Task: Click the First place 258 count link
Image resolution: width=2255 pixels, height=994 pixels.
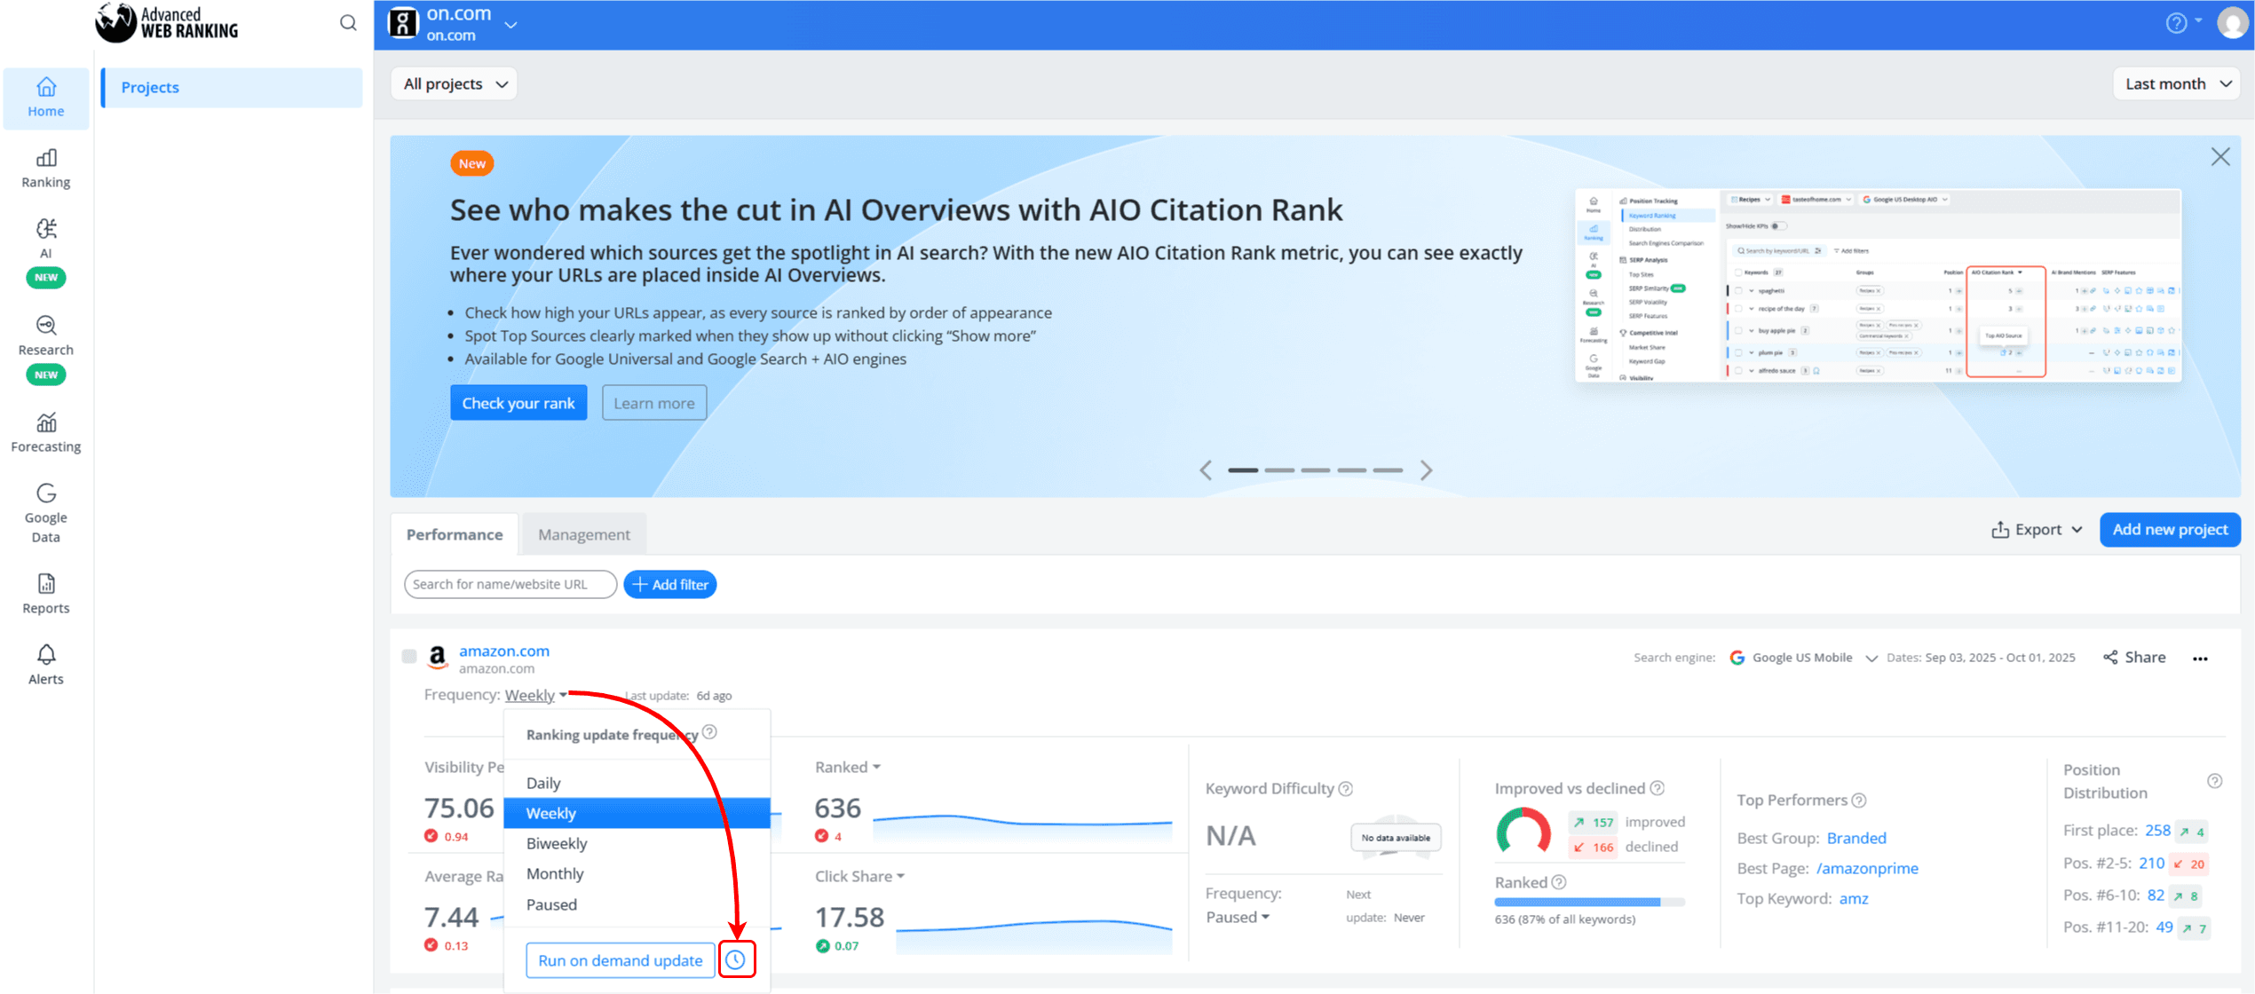Action: 2157,830
